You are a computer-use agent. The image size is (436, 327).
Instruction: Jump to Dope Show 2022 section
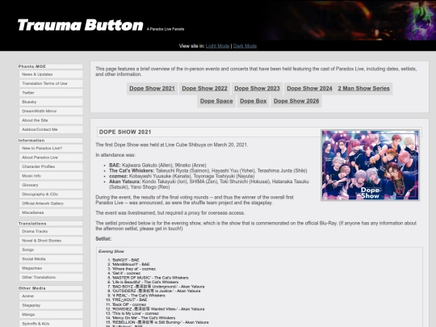tap(204, 89)
